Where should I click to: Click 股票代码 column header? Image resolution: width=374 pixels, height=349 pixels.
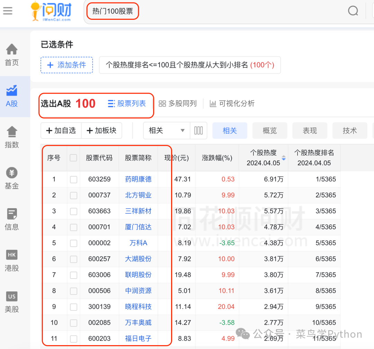[99, 158]
